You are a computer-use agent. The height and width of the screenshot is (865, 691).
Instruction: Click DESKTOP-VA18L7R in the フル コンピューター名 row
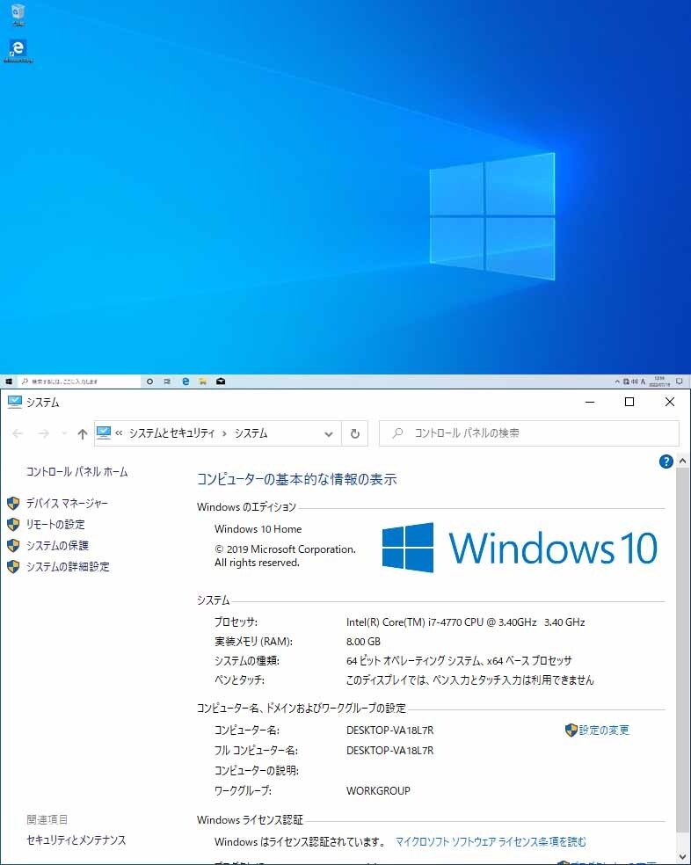click(389, 750)
